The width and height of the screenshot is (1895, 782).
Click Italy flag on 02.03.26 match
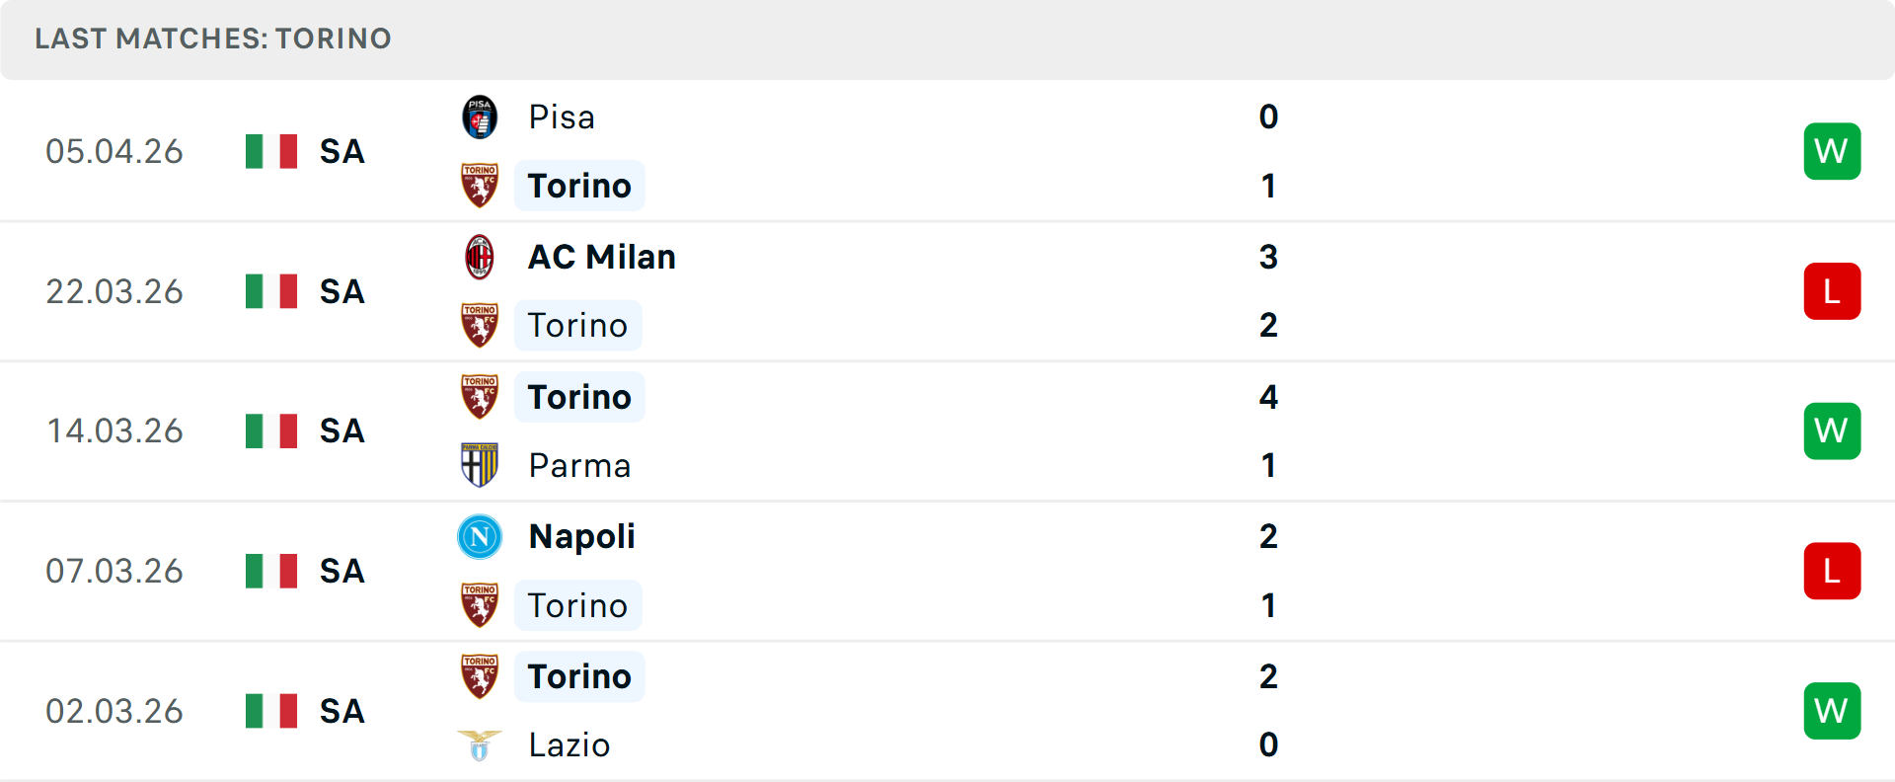coord(271,711)
